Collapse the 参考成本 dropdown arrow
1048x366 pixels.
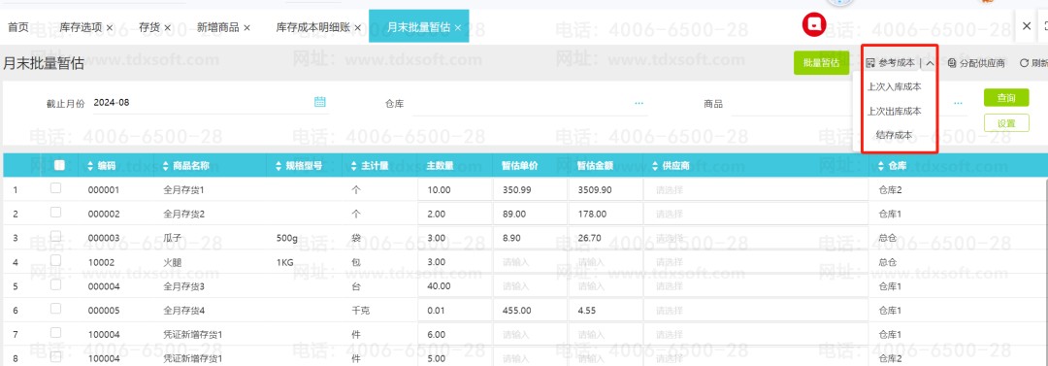tap(931, 63)
